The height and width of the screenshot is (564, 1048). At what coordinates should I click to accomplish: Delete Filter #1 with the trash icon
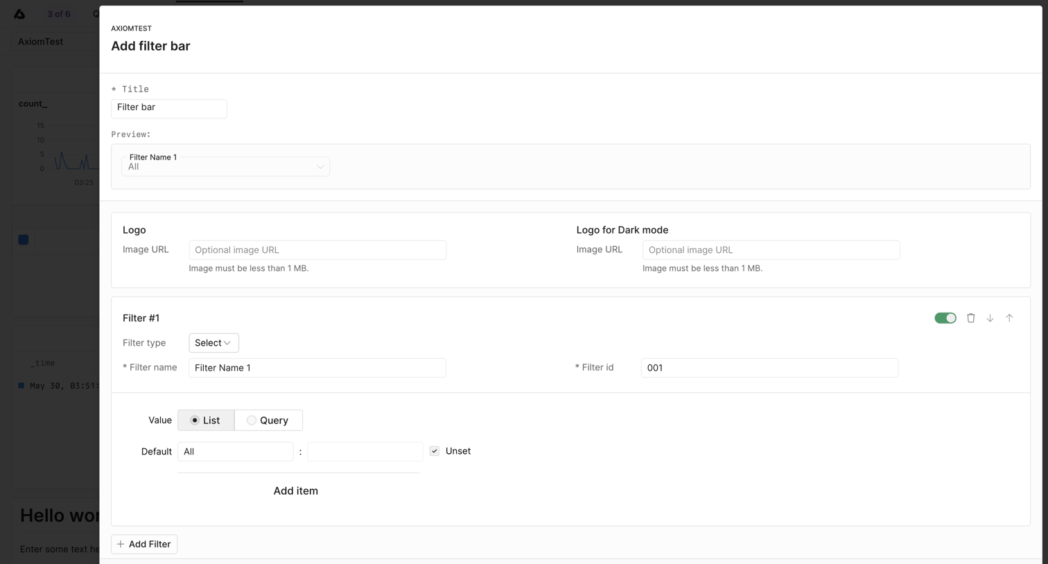tap(970, 318)
